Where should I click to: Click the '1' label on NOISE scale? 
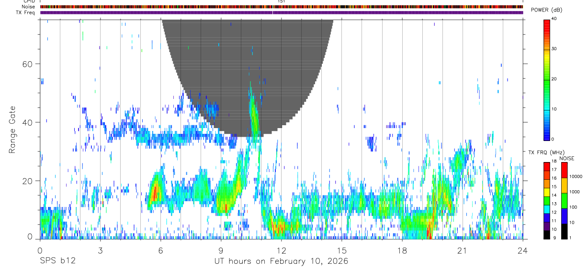(570, 238)
